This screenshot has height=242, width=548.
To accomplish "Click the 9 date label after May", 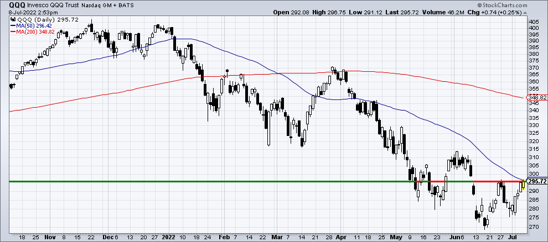I will click(x=411, y=237).
